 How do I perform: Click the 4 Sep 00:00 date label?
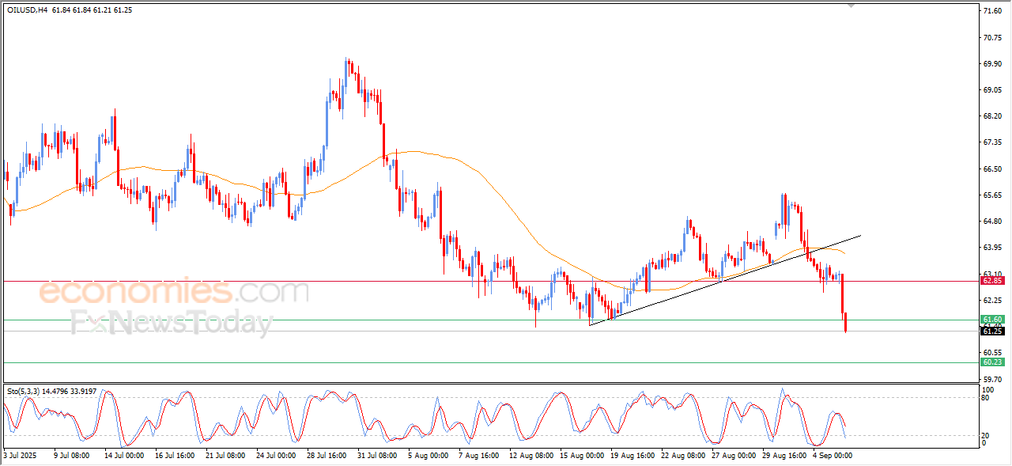(x=833, y=456)
